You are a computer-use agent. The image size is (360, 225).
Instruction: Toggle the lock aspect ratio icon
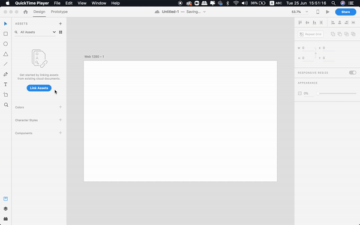316,53
